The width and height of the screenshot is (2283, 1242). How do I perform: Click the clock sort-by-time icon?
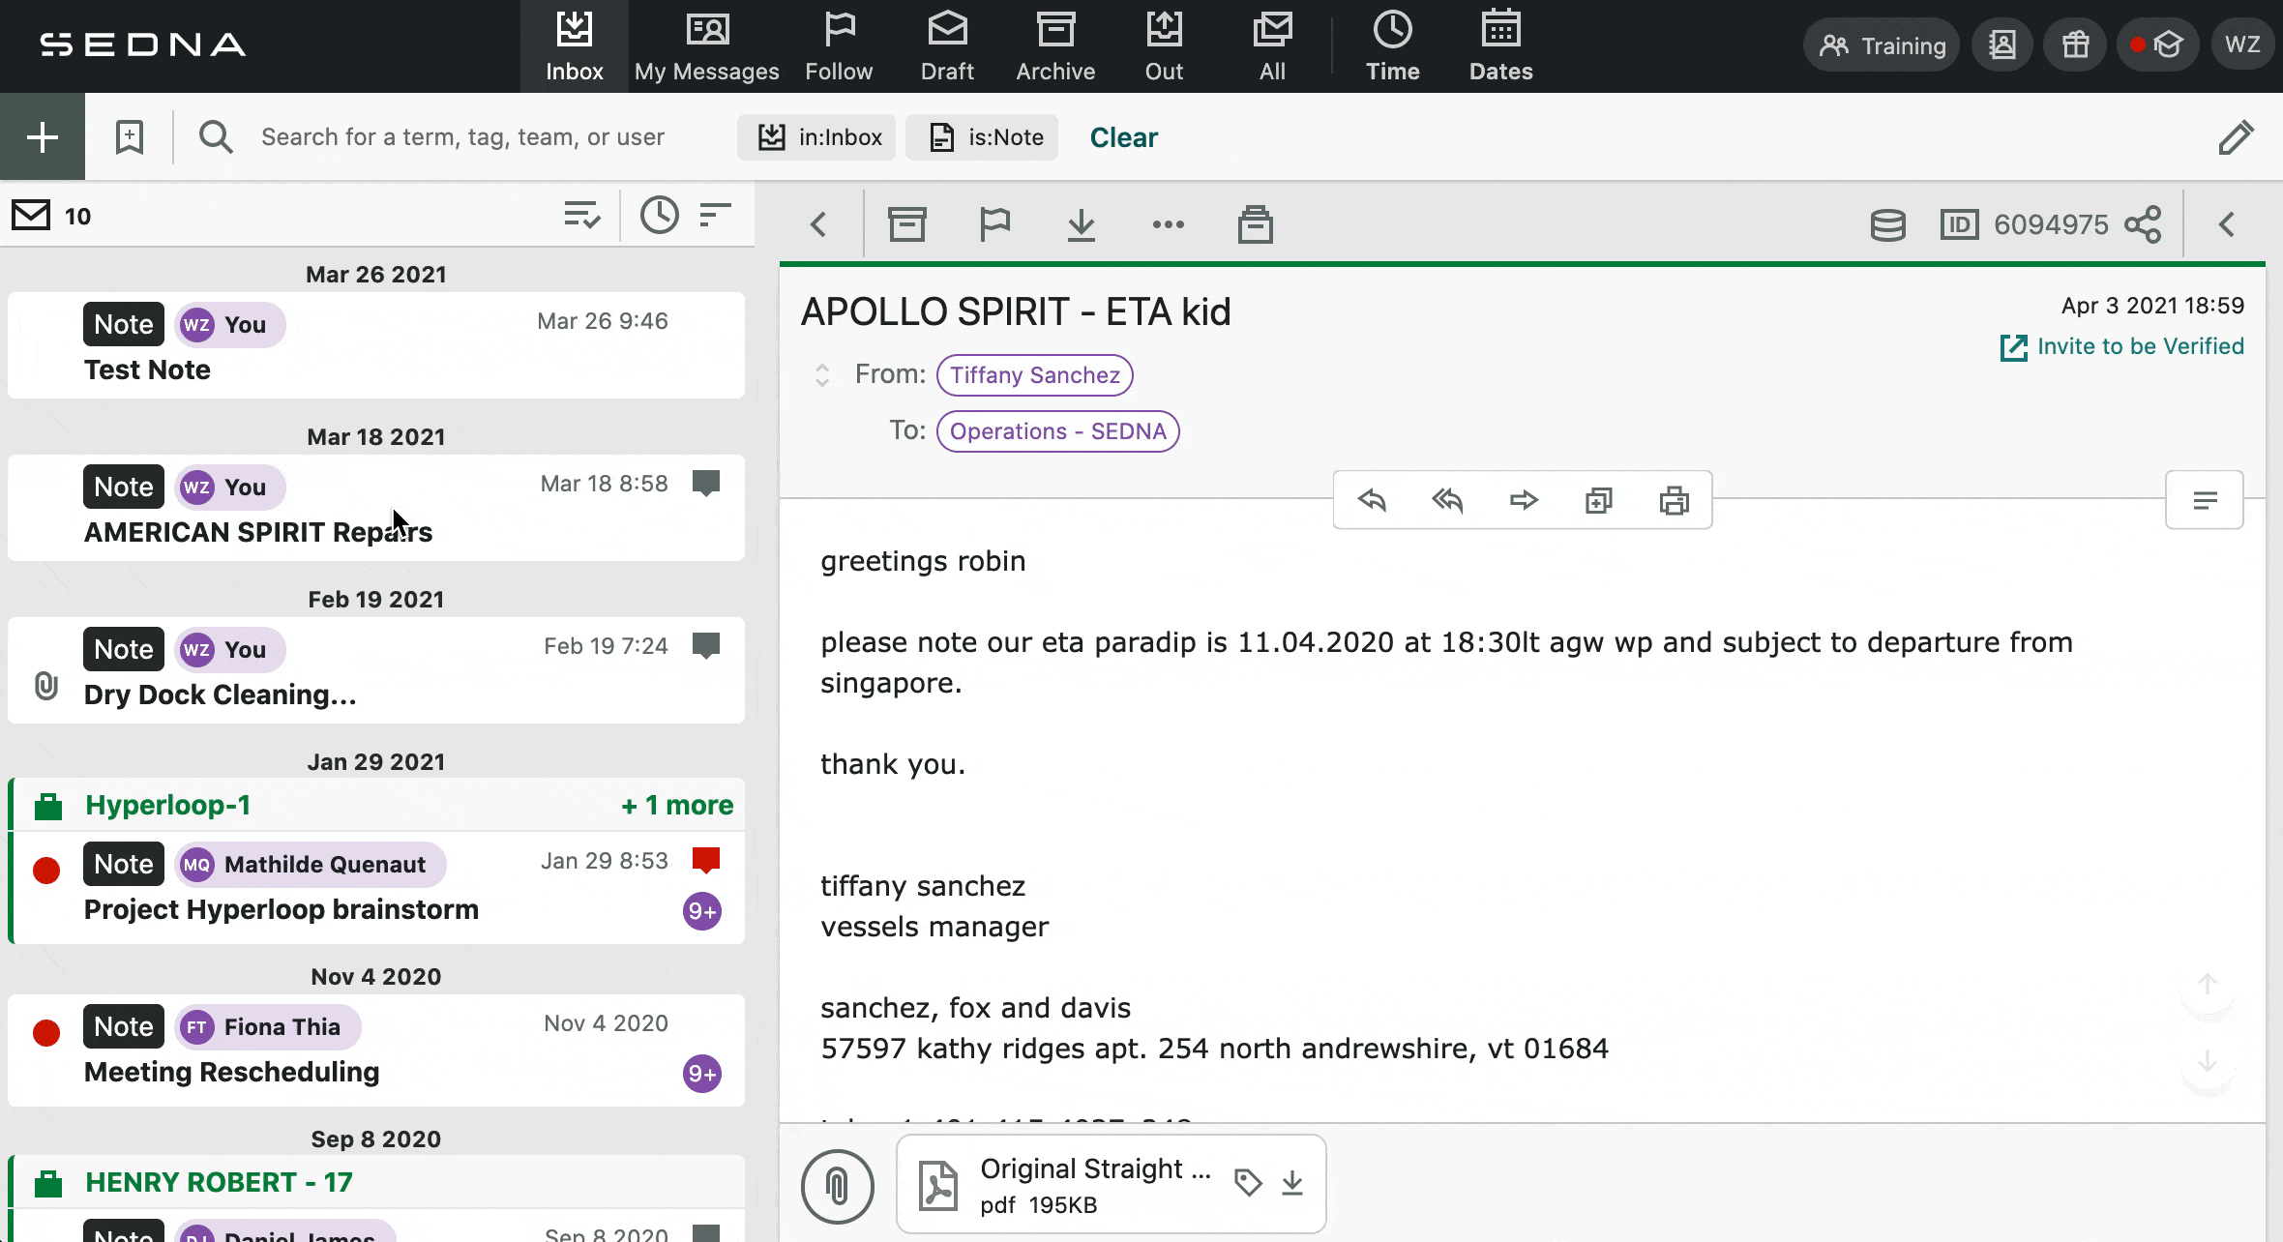660,215
